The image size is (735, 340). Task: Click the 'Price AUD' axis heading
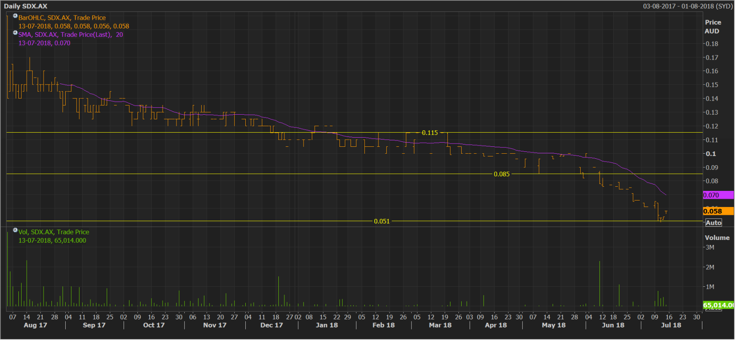[712, 27]
